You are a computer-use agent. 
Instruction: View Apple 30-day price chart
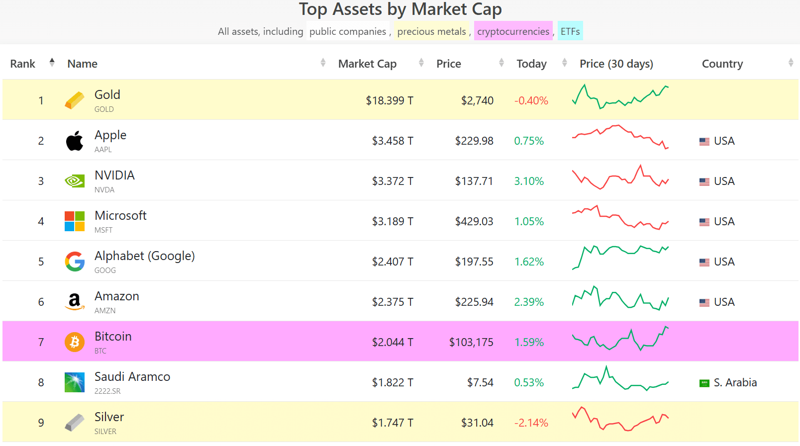620,137
